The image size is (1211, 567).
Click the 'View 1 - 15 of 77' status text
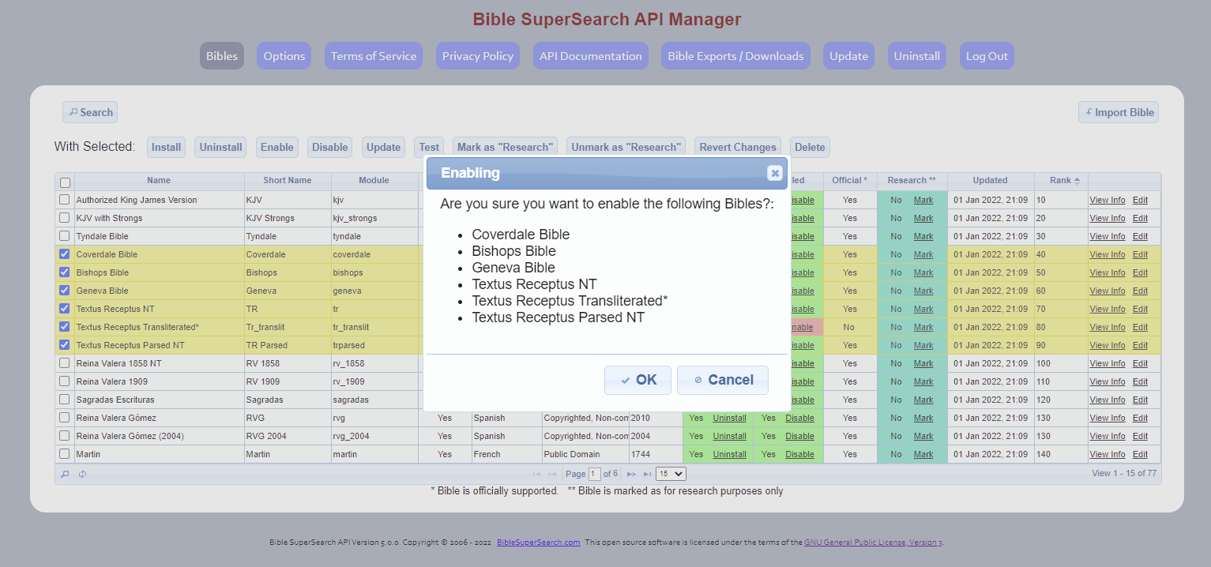point(1124,474)
